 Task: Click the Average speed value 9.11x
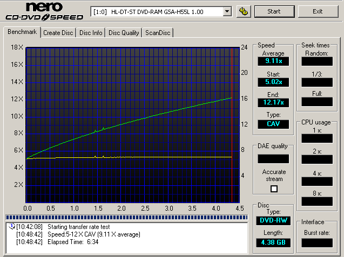pyautogui.click(x=273, y=61)
